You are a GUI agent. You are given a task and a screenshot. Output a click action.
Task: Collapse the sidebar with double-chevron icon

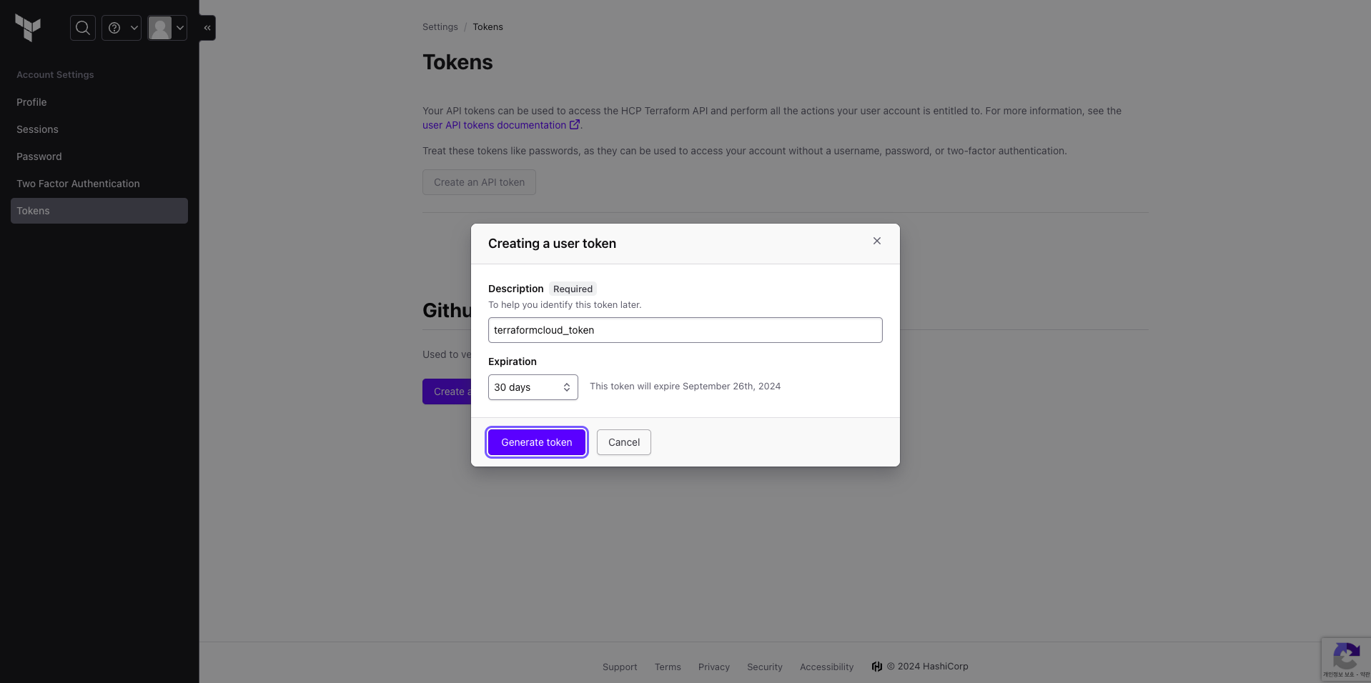click(207, 28)
